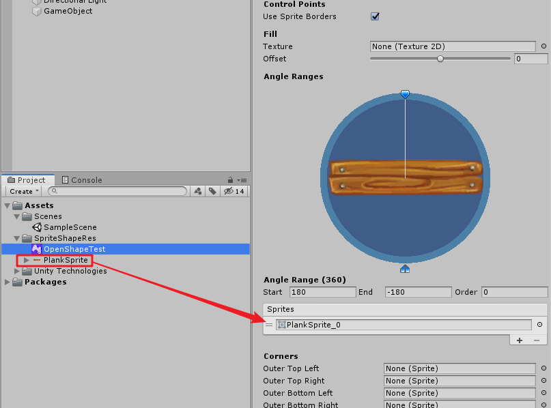The image size is (551, 408).
Task: Collapse the Assets tree
Action: pos(7,205)
